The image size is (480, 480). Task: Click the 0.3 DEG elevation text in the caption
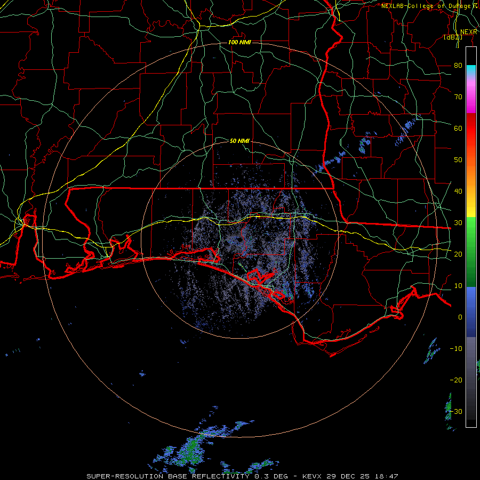272,476
